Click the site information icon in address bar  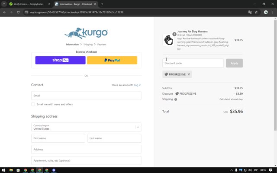pyautogui.click(x=26, y=12)
